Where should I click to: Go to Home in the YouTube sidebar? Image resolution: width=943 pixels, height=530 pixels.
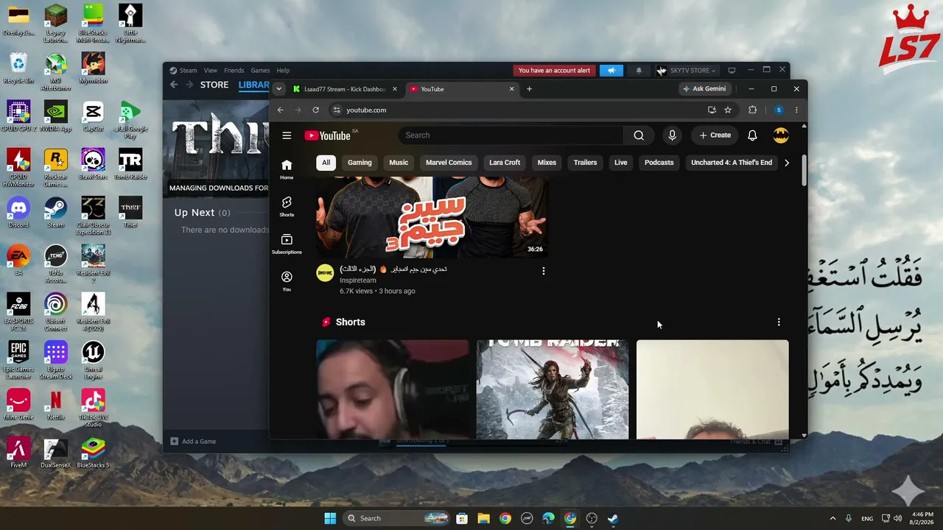(x=287, y=169)
